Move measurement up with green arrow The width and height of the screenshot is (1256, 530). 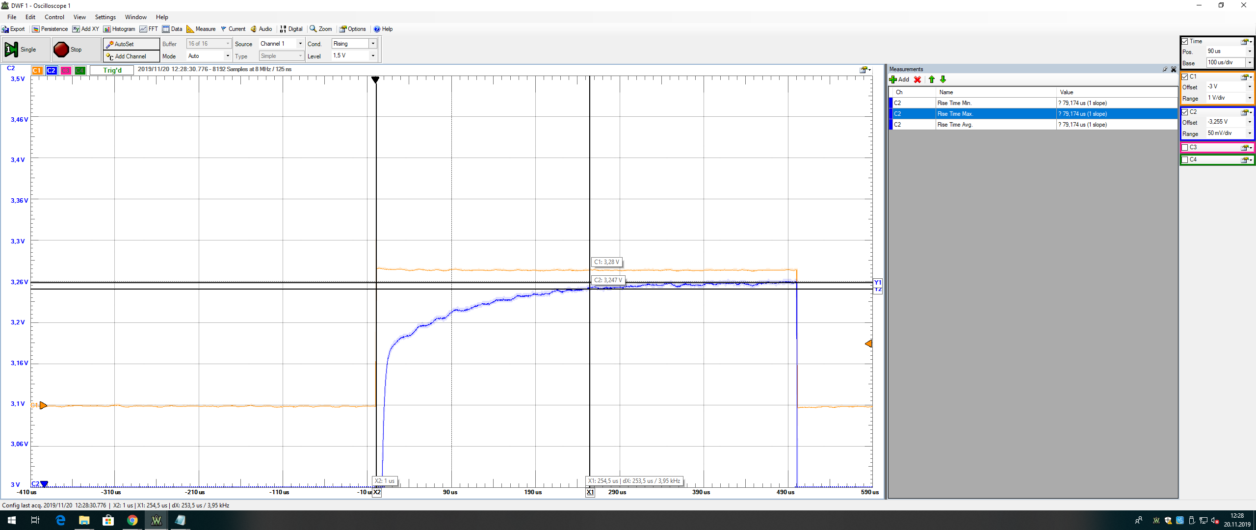931,79
